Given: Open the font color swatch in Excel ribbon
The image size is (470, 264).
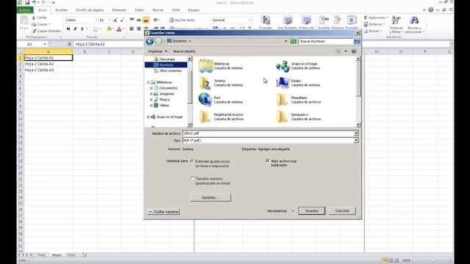Looking at the screenshot, I should pyautogui.click(x=119, y=29).
